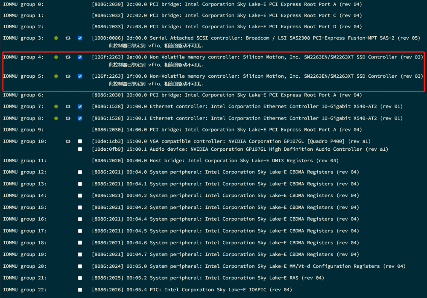This screenshot has width=427, height=298.
Task: Check the Sky Lake-E IOAPIC checkbox
Action: tap(80, 290)
